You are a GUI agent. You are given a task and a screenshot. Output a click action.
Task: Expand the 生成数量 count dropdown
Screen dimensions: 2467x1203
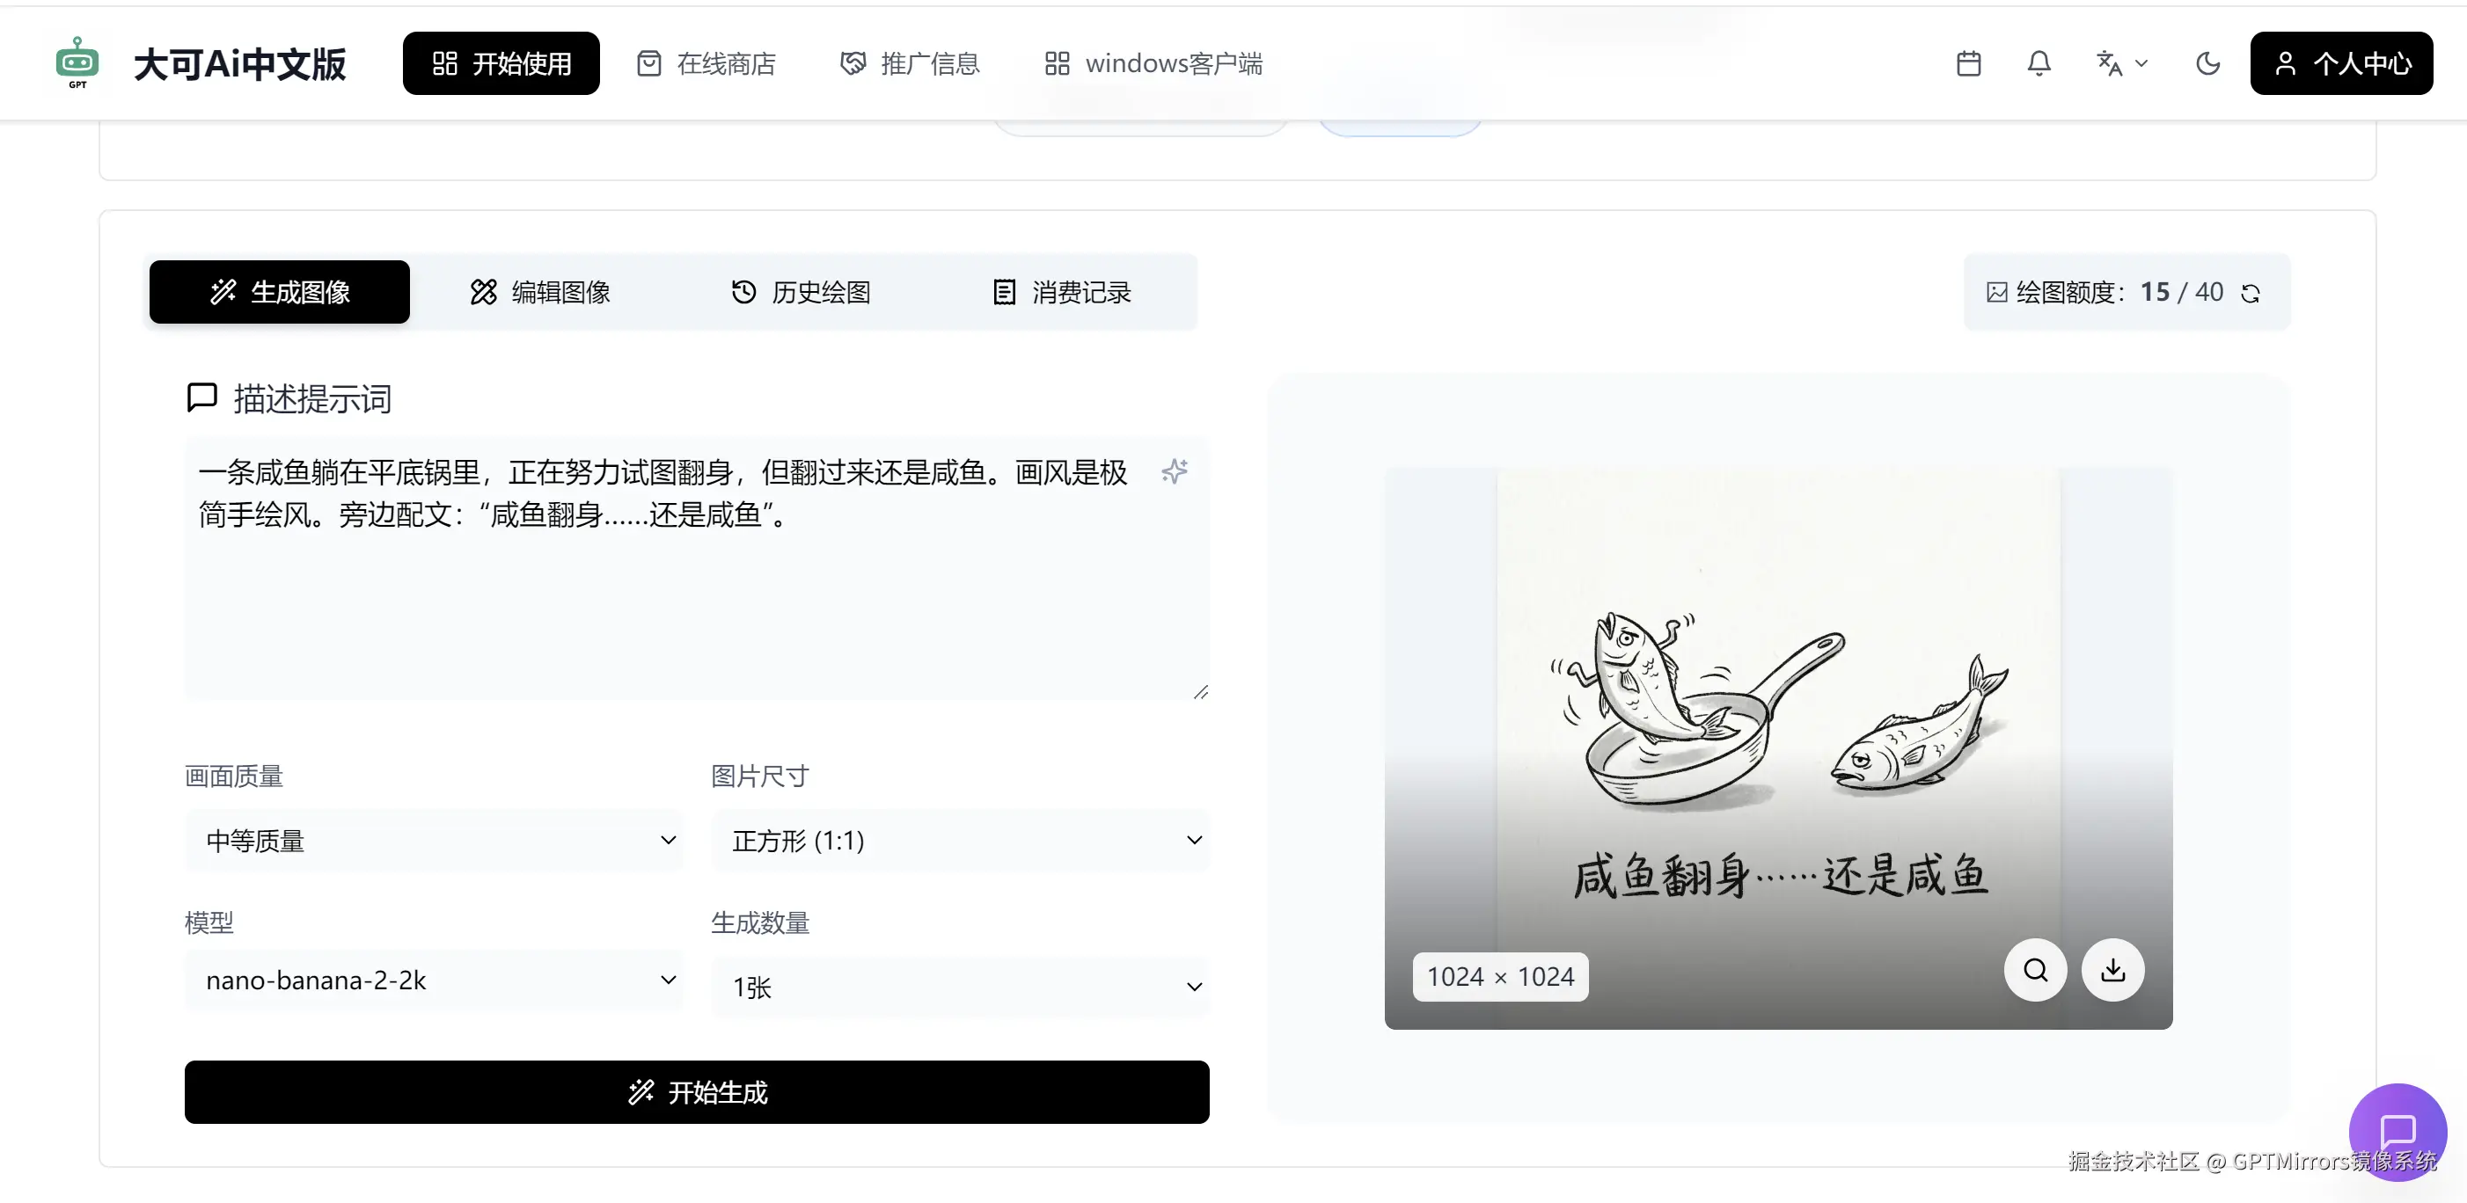point(960,987)
